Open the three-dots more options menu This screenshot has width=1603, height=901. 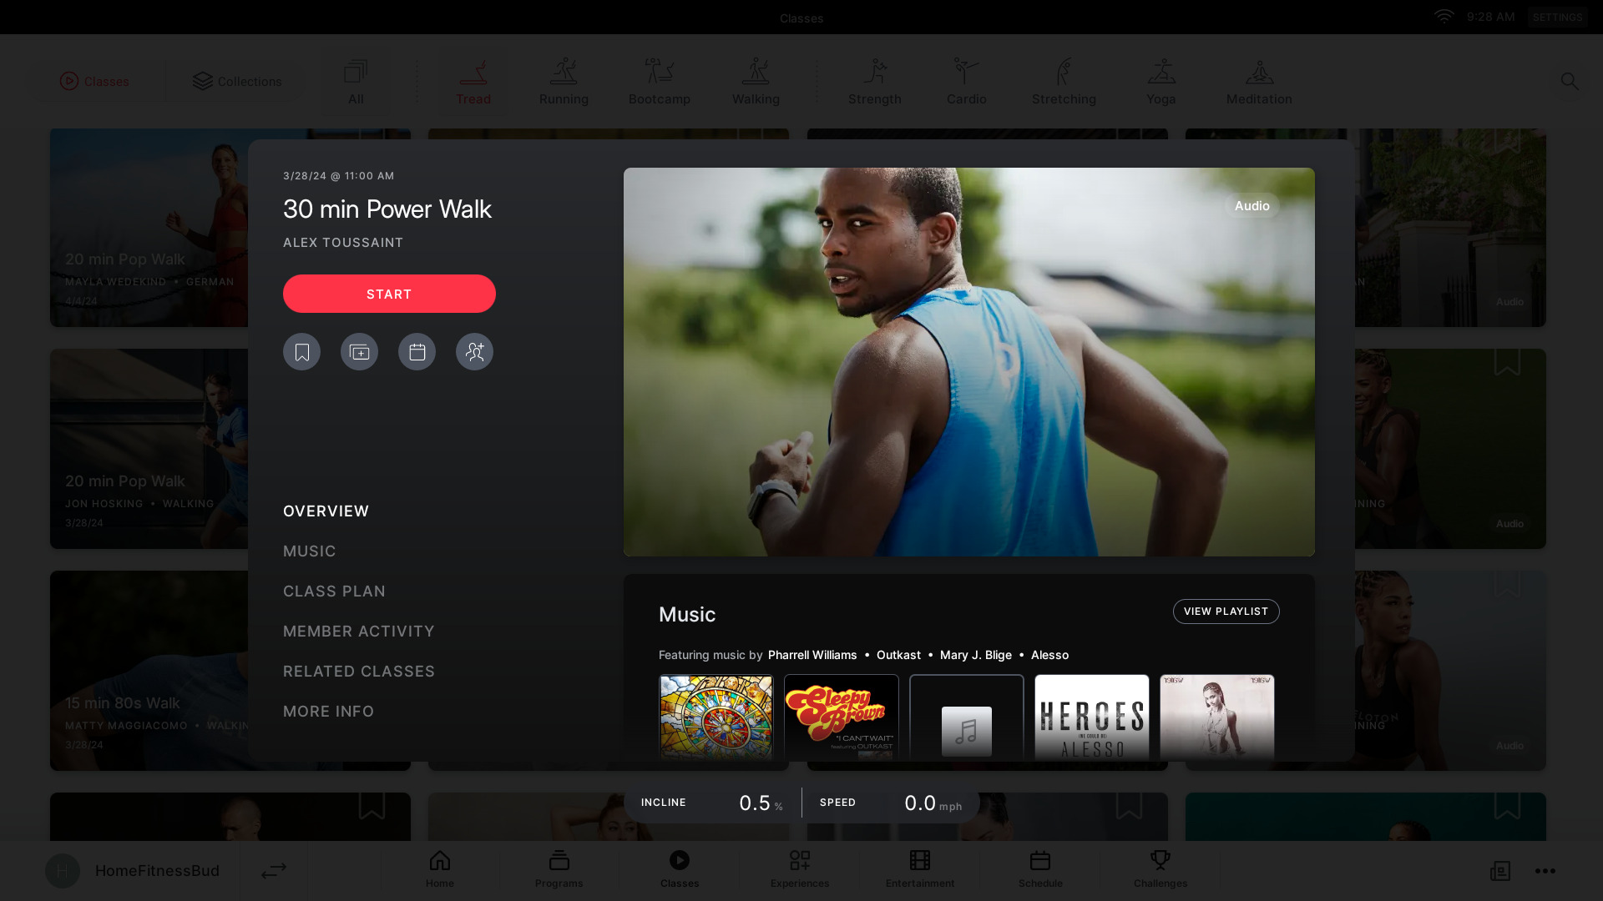[x=1545, y=871]
